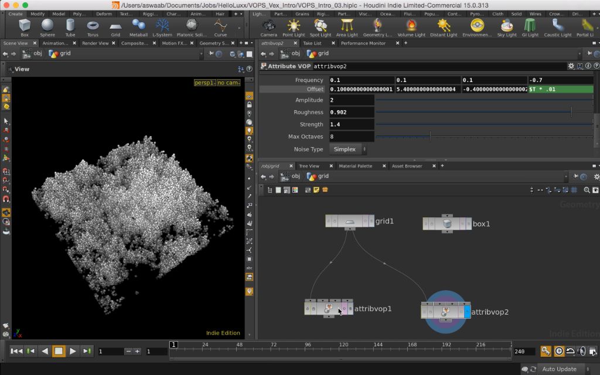This screenshot has width=600, height=375.
Task: Select the L-System shelf tool
Action: [x=162, y=26]
